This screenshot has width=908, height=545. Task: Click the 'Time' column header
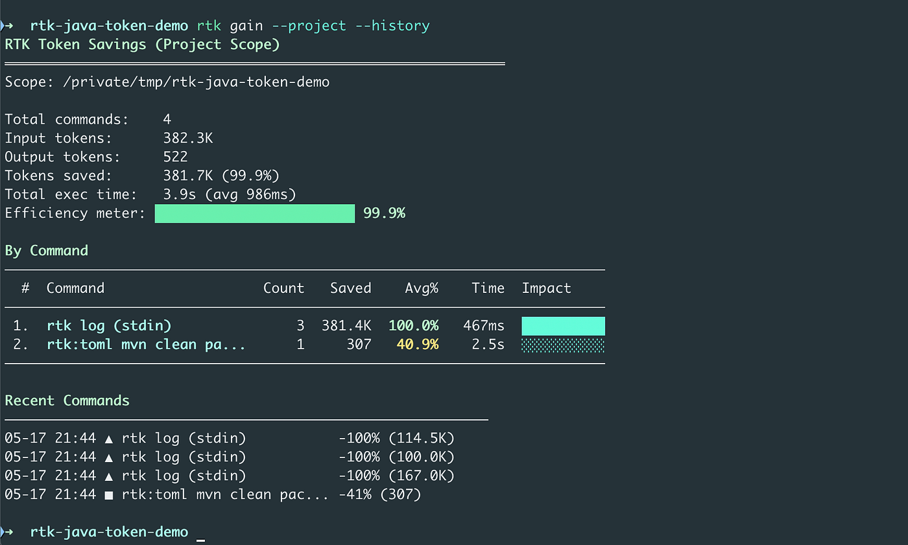[488, 288]
